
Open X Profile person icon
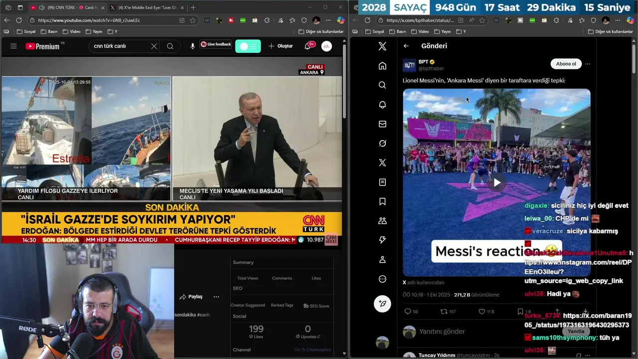coord(382,259)
